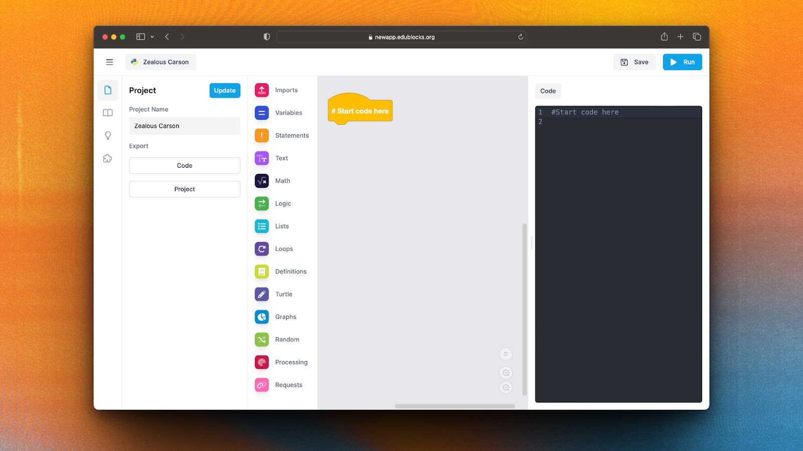
Task: Open the Turtle blocks category
Action: [x=283, y=294]
